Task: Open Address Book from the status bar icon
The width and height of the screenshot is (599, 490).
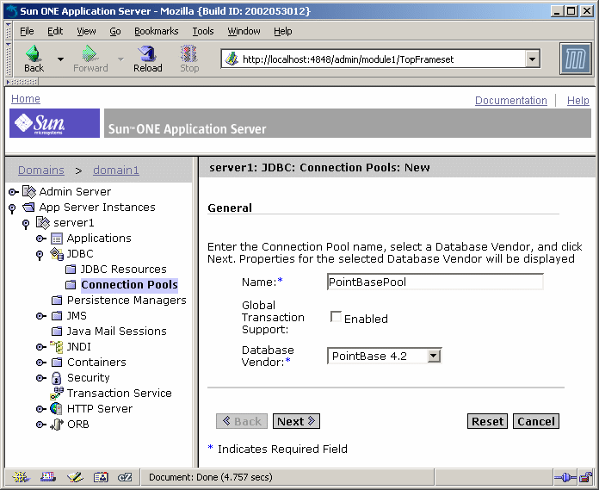Action: (101, 476)
